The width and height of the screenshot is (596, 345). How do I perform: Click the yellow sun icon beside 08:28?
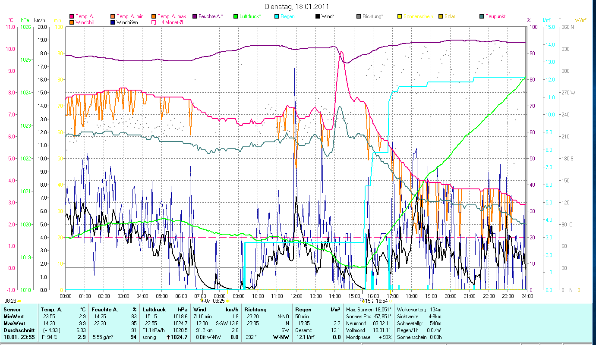tap(19, 301)
